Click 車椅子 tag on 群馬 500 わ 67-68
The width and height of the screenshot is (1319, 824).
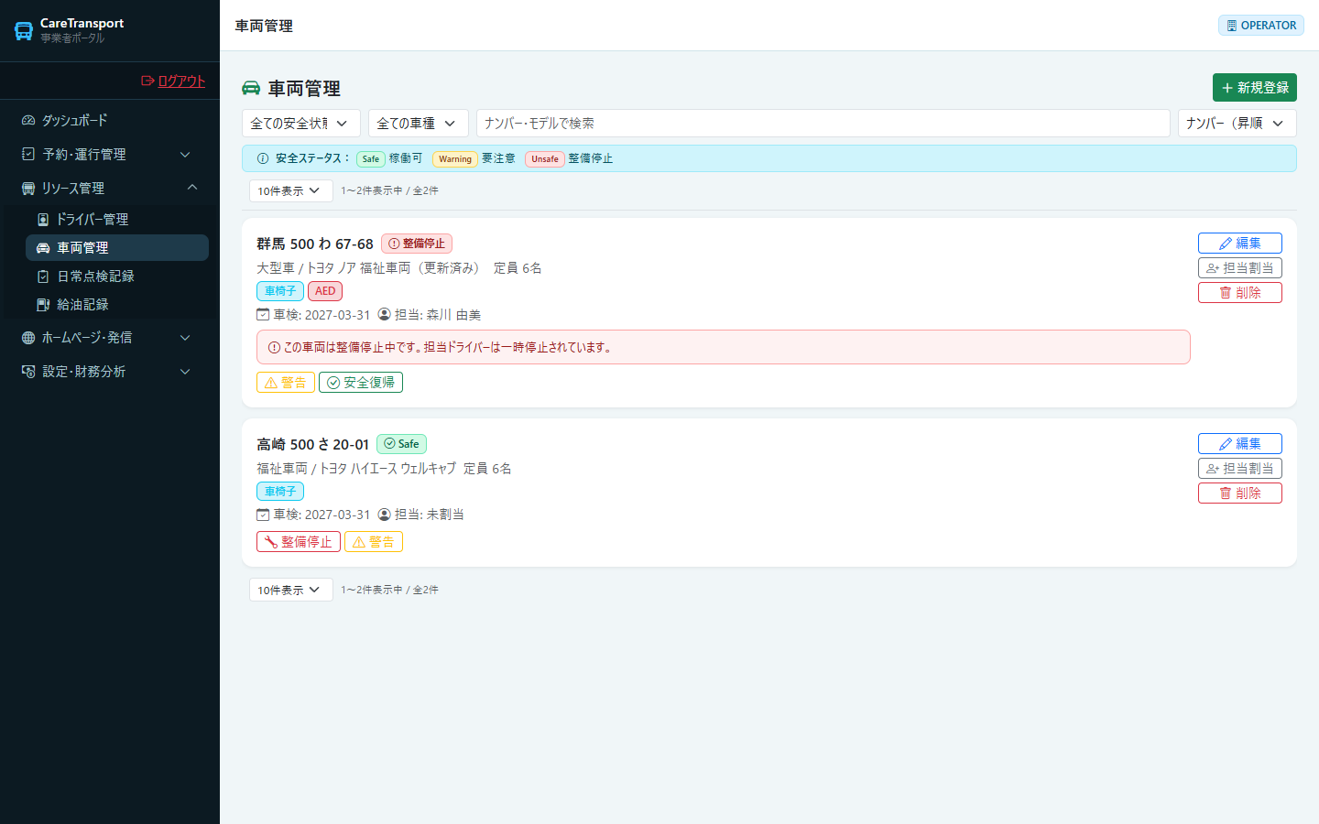280,291
